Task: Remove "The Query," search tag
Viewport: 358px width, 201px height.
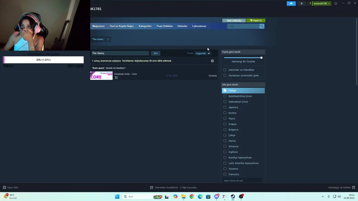Action: [x=108, y=39]
